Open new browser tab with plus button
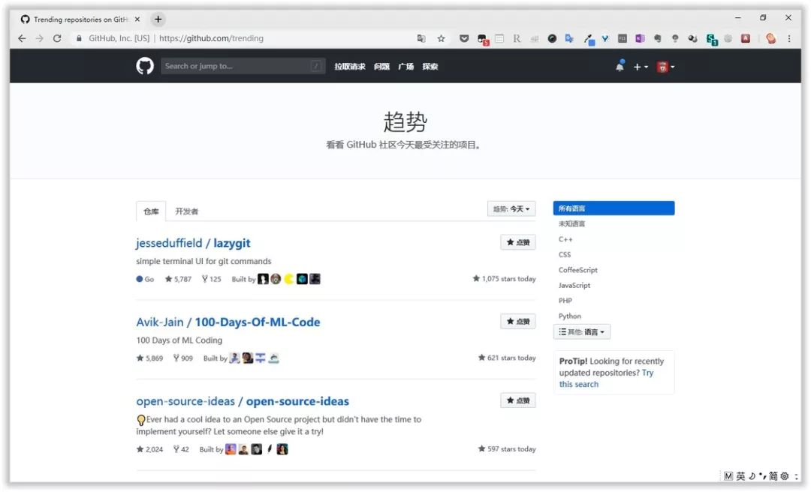The height and width of the screenshot is (492, 811). coord(158,19)
